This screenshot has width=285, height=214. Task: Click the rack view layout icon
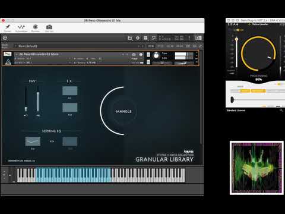point(145,38)
